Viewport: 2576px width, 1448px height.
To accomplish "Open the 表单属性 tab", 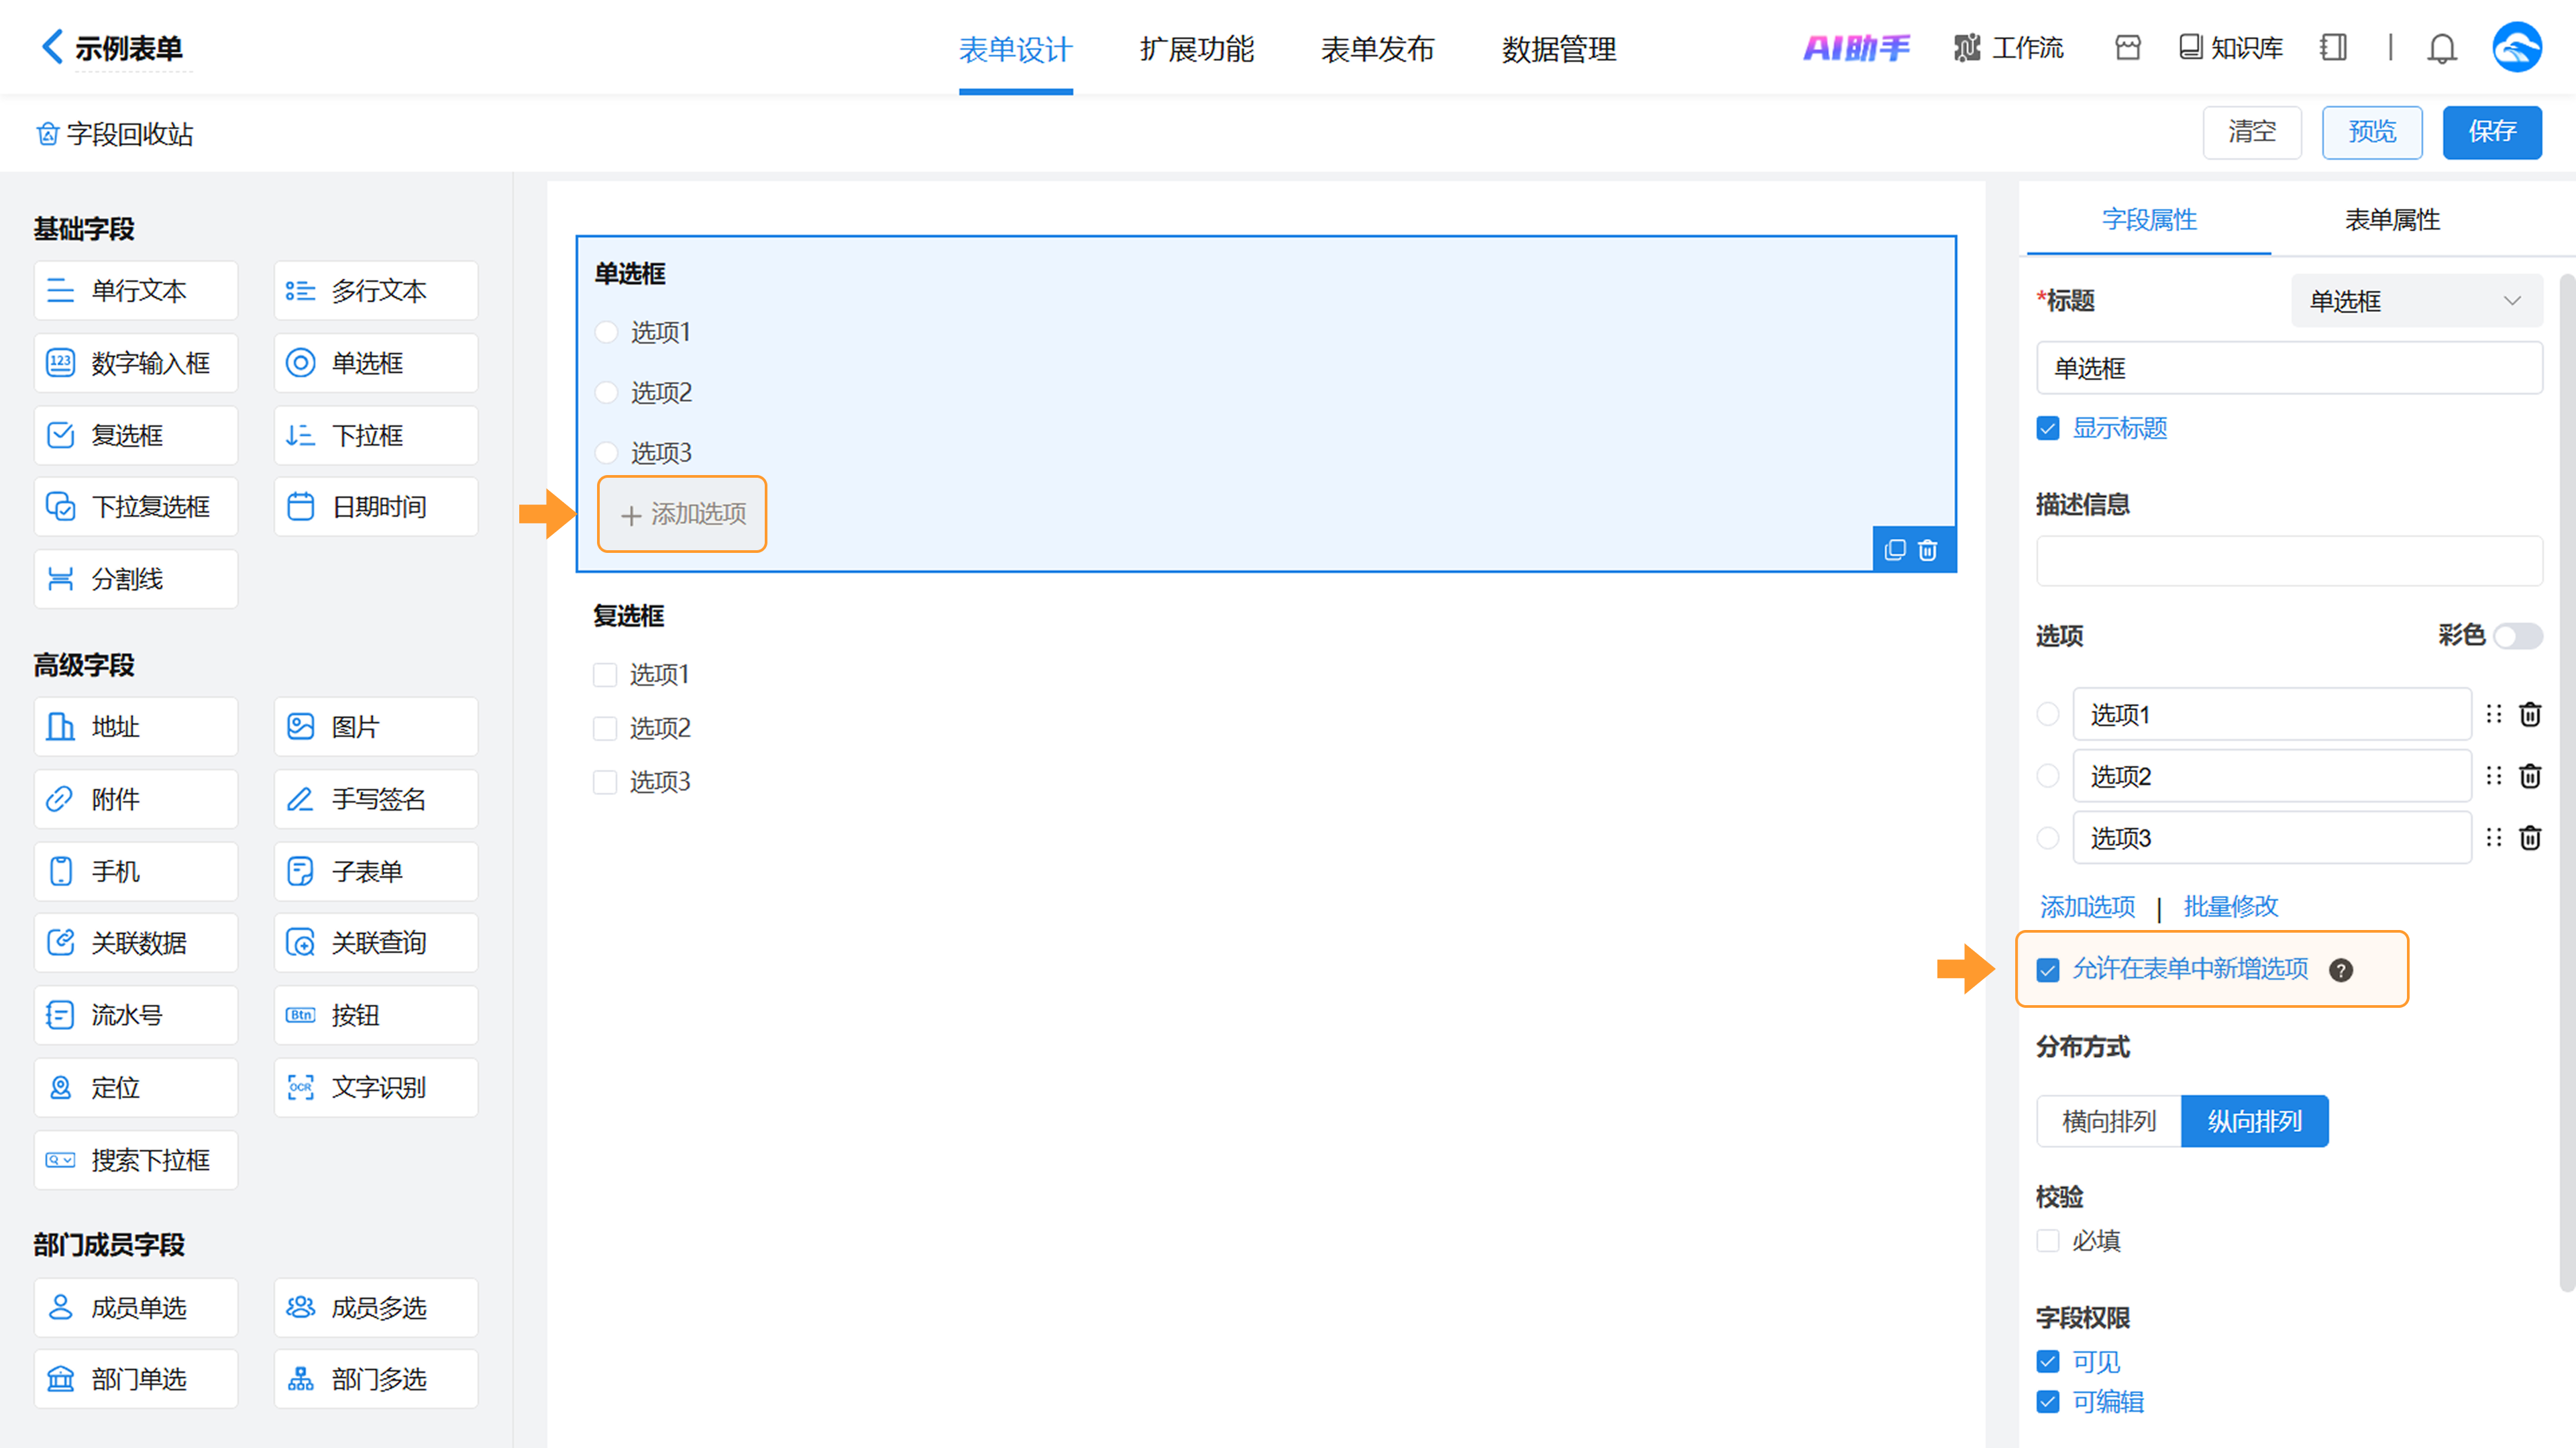I will 2392,220.
